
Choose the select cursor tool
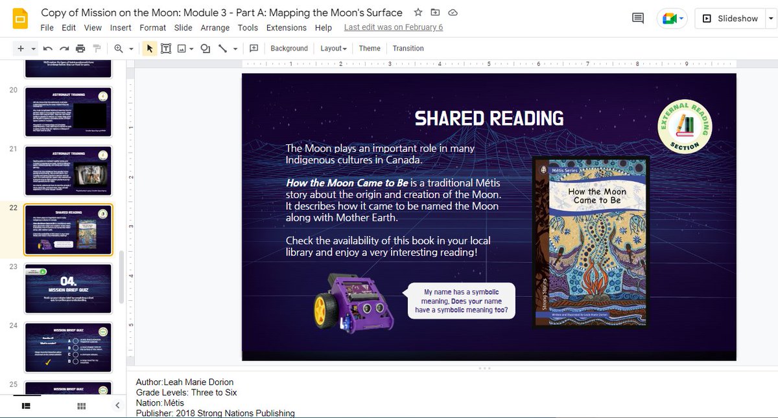150,49
